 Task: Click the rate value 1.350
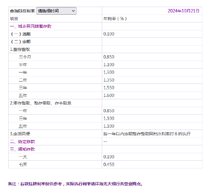tap(109, 80)
